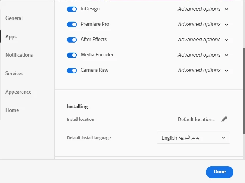Toggle InDesign auto-update switch
The image size is (245, 183).
click(x=72, y=9)
